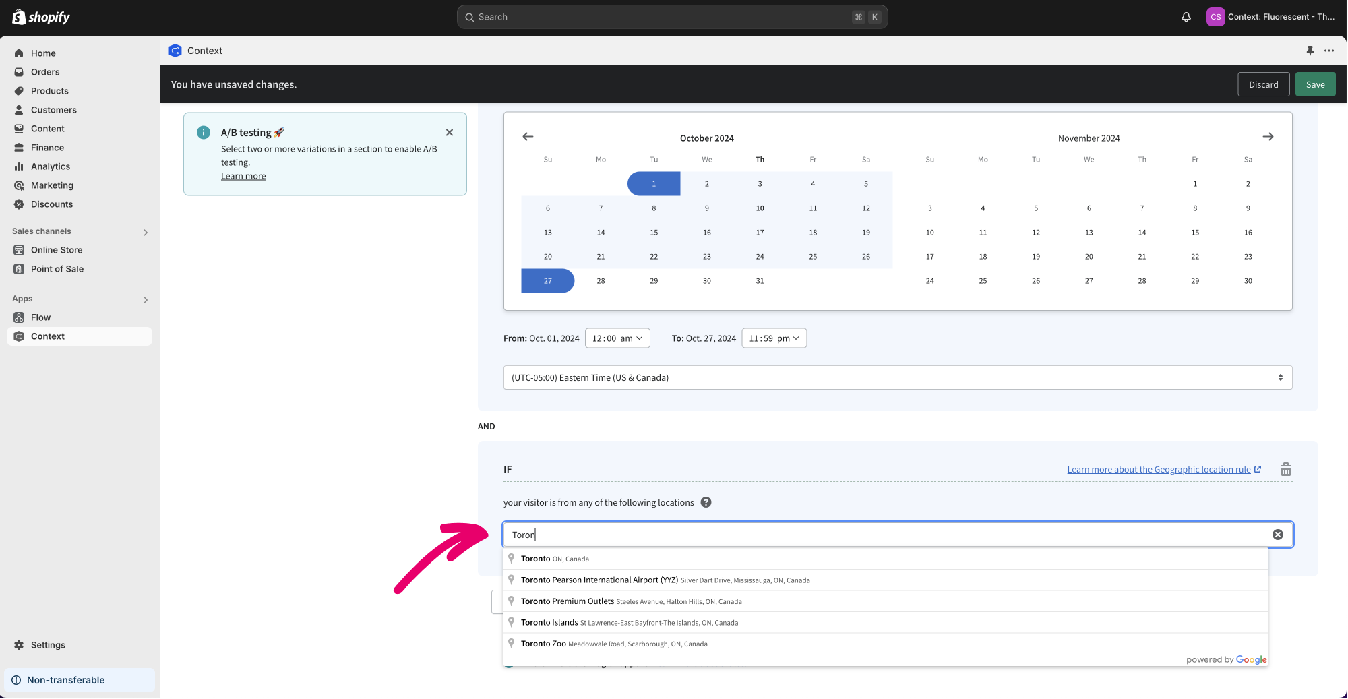
Task: Open the To time dropdown
Action: 773,338
